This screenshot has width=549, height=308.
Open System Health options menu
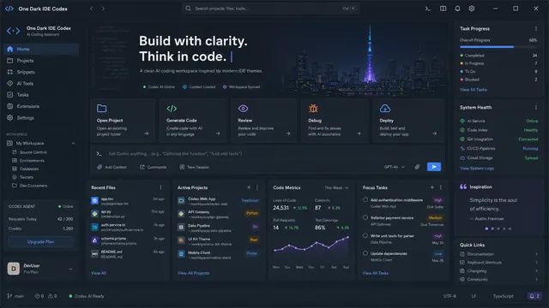(535, 107)
